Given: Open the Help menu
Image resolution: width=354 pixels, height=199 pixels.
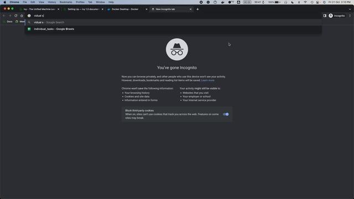Looking at the screenshot, I should (111, 2).
